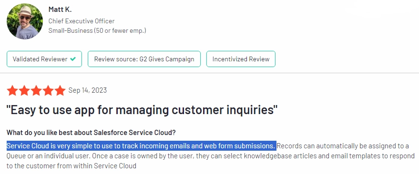This screenshot has width=419, height=174.
Task: Open the Review source: G2 Gives Campaign tag
Action: click(x=144, y=59)
